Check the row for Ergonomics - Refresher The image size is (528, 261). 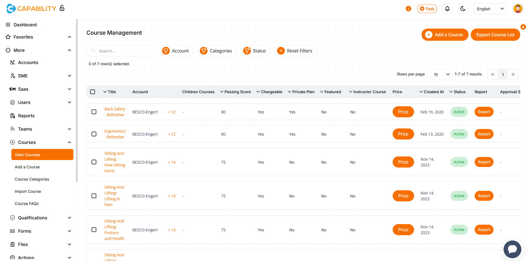(94, 134)
